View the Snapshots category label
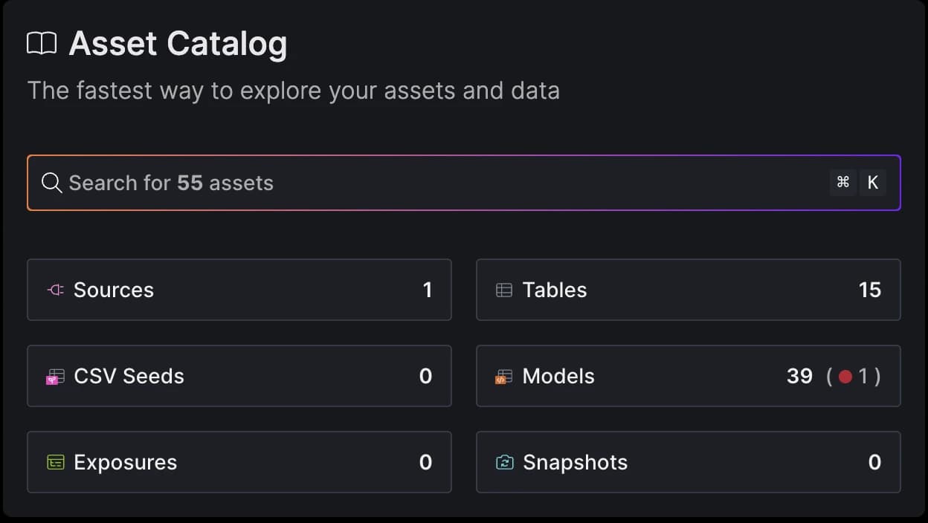 point(575,462)
